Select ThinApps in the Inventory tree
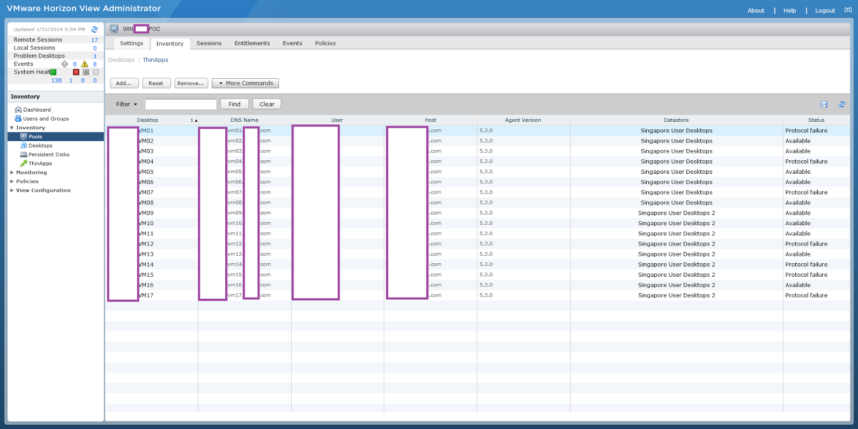This screenshot has height=429, width=858. coord(40,164)
